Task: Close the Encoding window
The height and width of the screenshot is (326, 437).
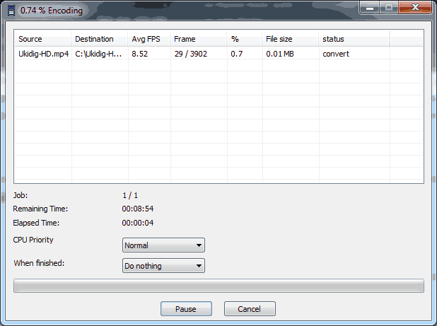Action: point(415,7)
